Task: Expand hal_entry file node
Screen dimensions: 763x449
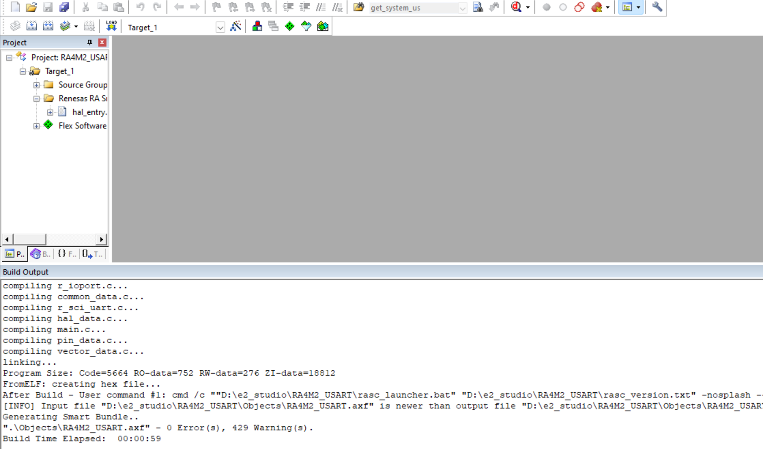Action: (x=50, y=112)
